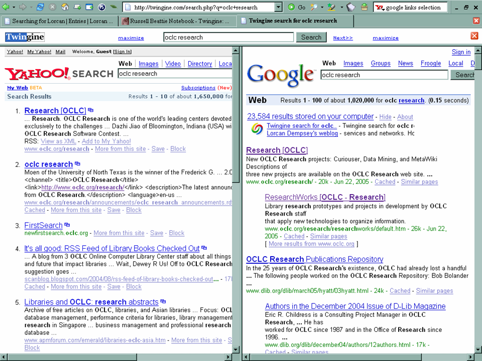The image size is (482, 361).
Task: Select Twingine search for oclc research tab
Action: [295, 21]
